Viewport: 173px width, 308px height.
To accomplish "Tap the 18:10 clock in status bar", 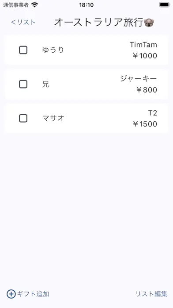I will pyautogui.click(x=86, y=5).
